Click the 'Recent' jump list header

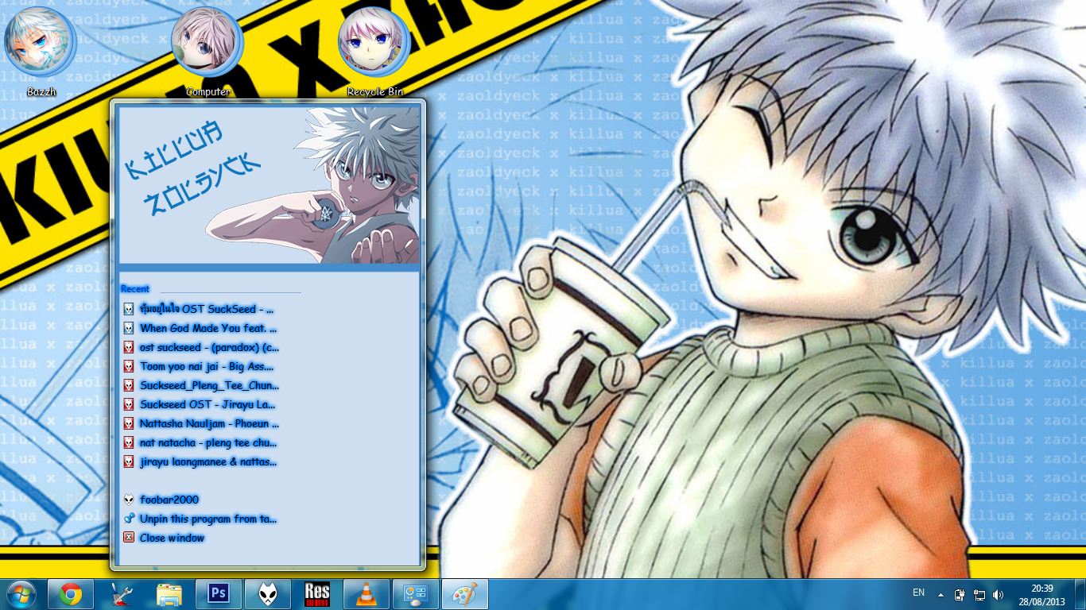point(135,289)
